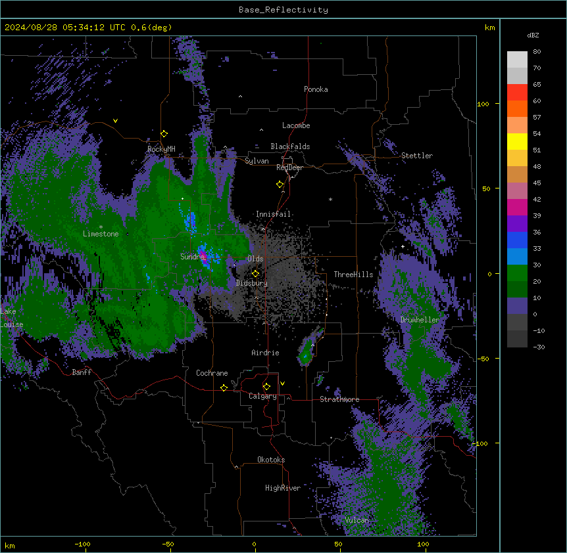Click the Base_Reflectivity title
The image size is (567, 553).
(283, 10)
